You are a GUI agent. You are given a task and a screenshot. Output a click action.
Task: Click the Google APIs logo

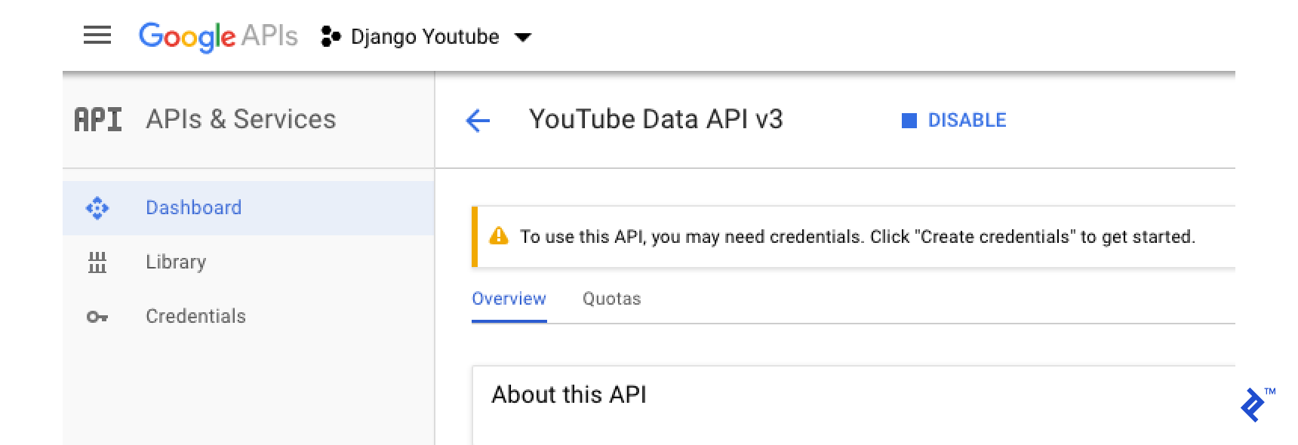(218, 36)
